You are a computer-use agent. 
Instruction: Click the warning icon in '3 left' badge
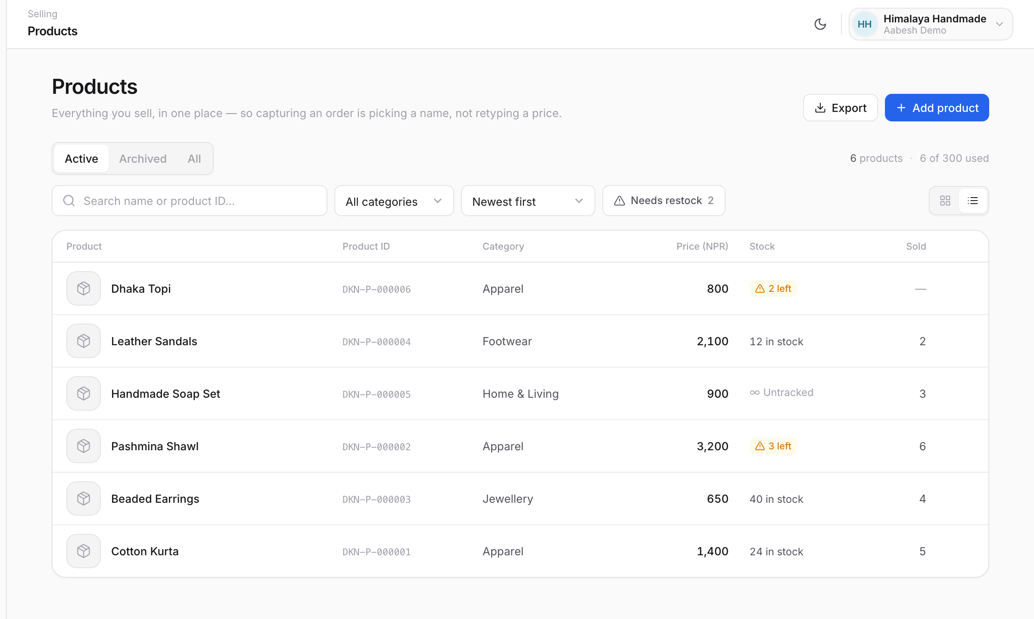pyautogui.click(x=760, y=446)
